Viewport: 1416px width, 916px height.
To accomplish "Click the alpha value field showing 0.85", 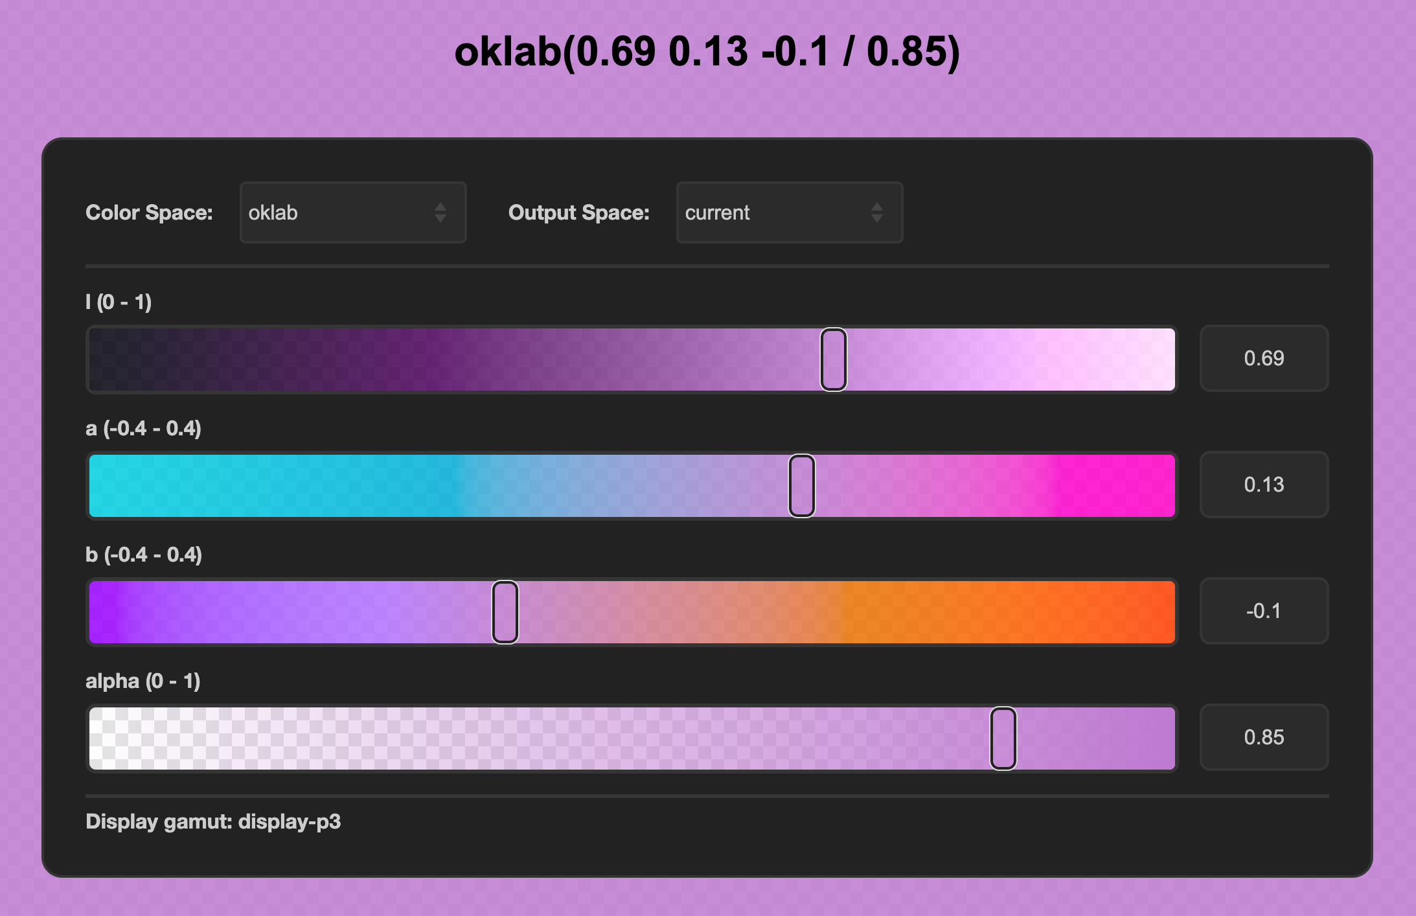I will click(x=1264, y=737).
